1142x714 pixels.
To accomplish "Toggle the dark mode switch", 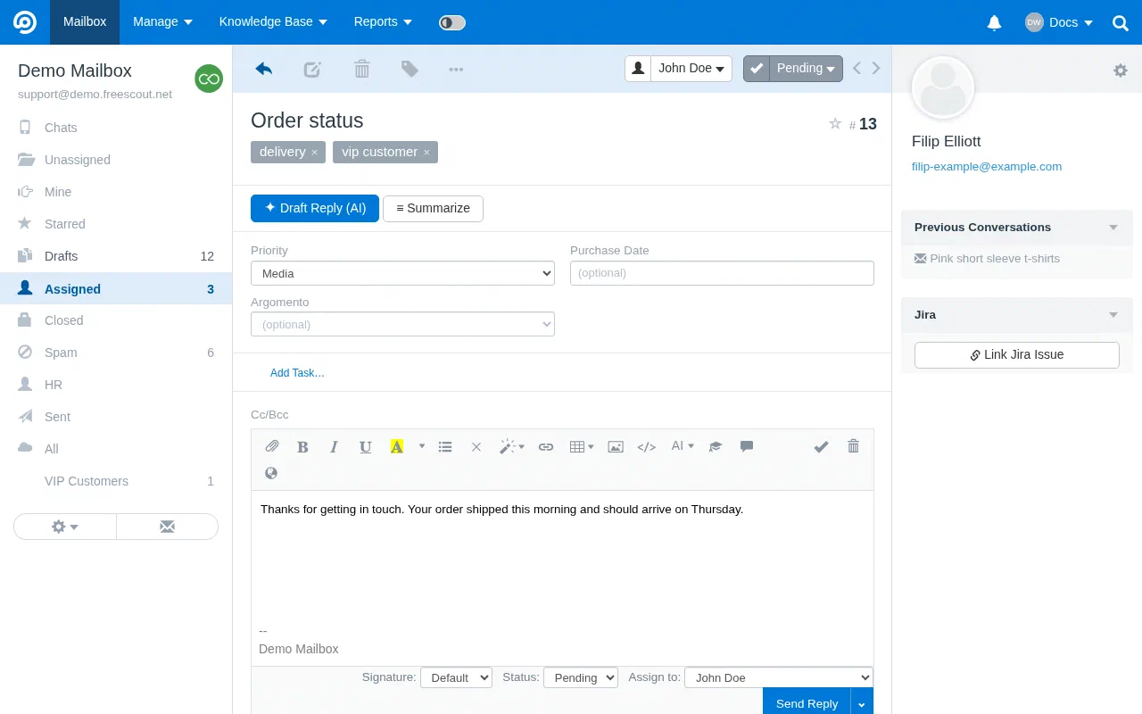I will (x=452, y=22).
